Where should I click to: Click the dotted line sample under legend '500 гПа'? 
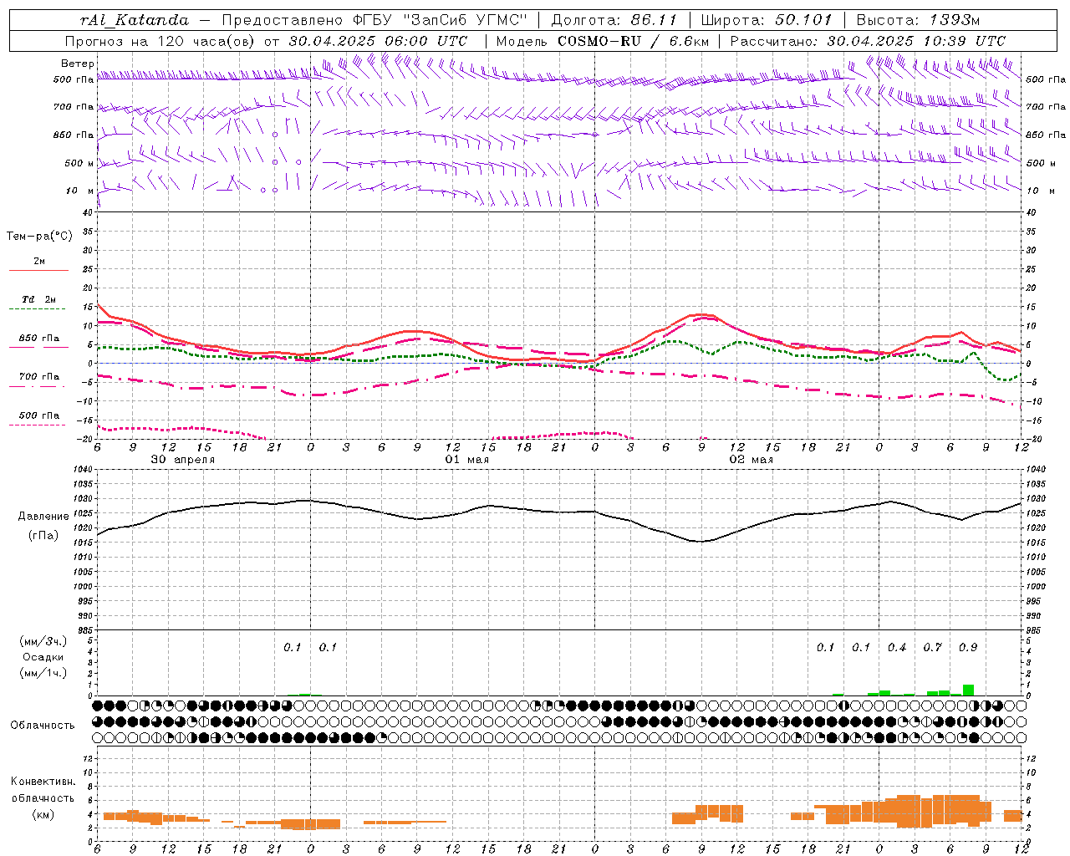(x=38, y=425)
